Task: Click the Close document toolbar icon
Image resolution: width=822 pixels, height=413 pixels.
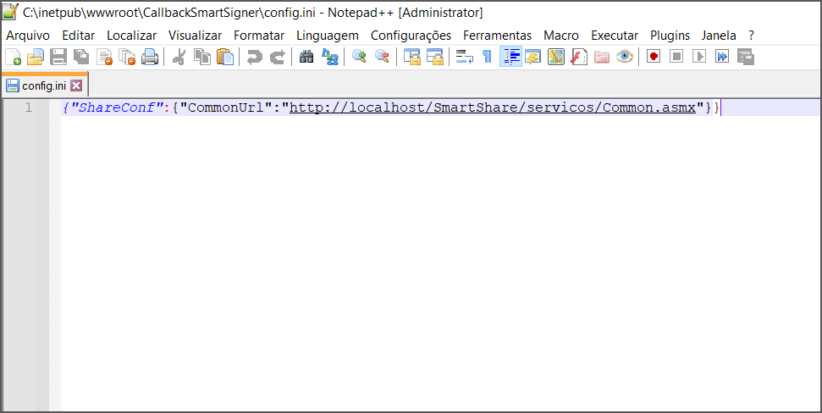Action: (x=104, y=57)
